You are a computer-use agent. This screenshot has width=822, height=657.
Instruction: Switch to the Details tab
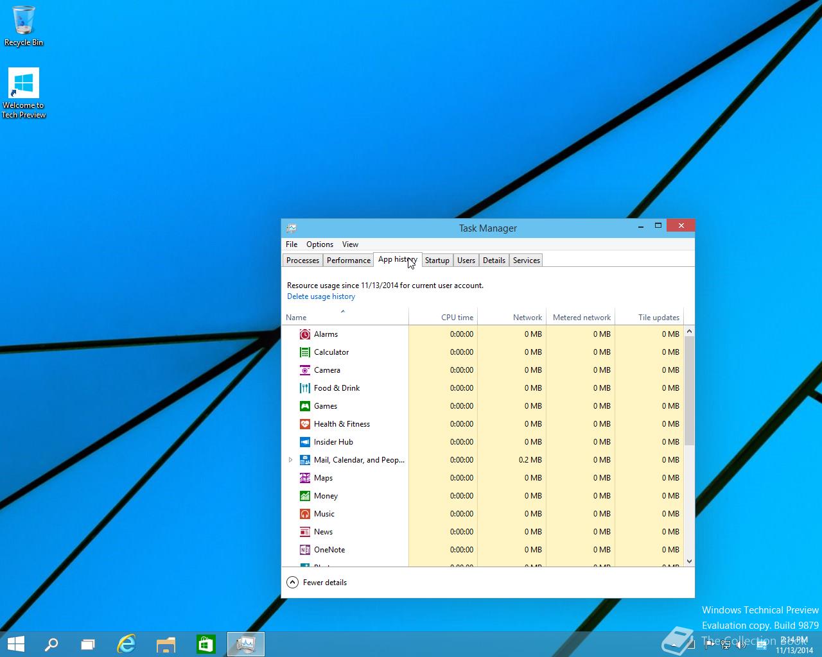(x=494, y=260)
